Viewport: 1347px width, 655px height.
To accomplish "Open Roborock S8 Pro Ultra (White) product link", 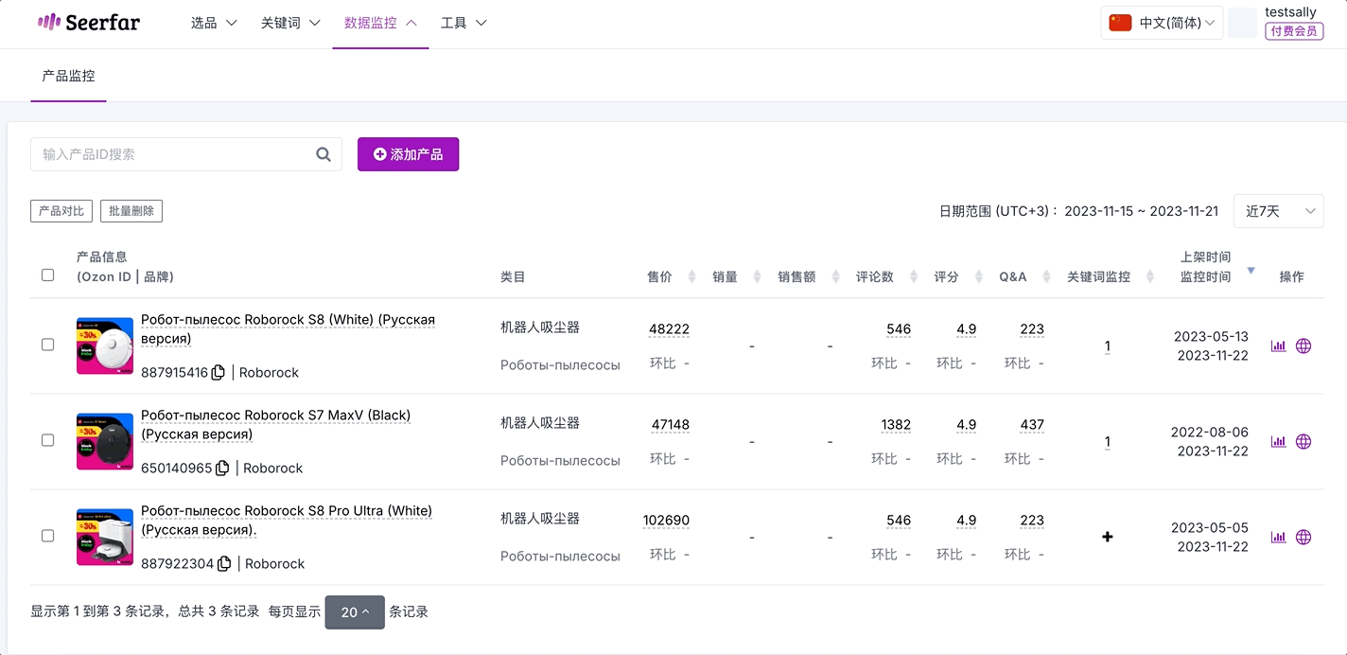I will 287,521.
